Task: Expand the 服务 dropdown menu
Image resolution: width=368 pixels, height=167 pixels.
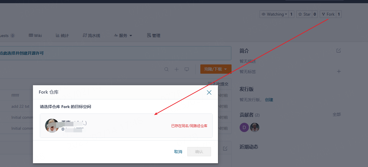Action: (123, 36)
